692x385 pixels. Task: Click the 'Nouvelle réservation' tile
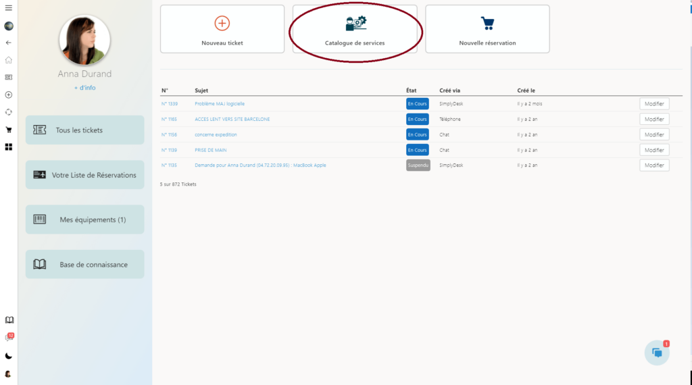[x=487, y=29]
